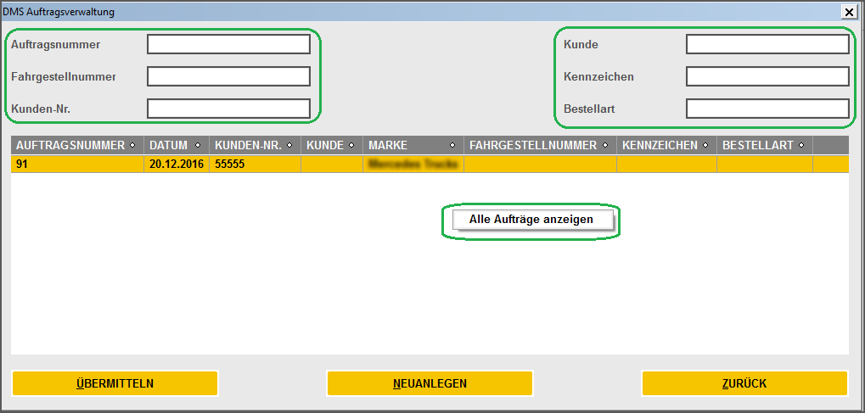Click sort dot in BESTELLART header

(x=801, y=146)
